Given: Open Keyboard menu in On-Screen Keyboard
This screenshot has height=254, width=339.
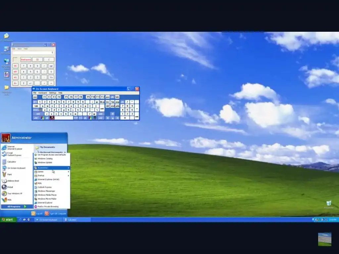Looking at the screenshot, I should coord(43,93).
